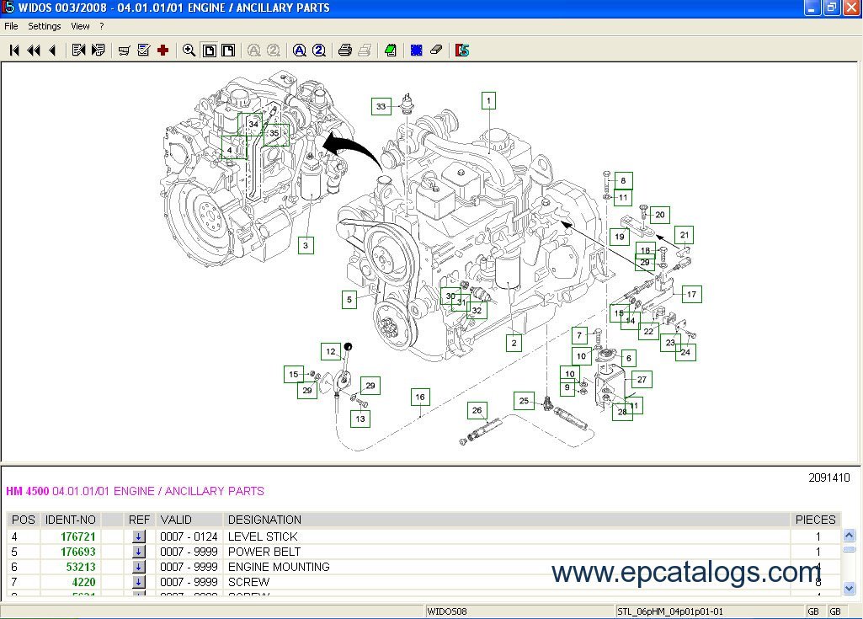The height and width of the screenshot is (619, 863).
Task: Open the green book icon
Action: (391, 51)
